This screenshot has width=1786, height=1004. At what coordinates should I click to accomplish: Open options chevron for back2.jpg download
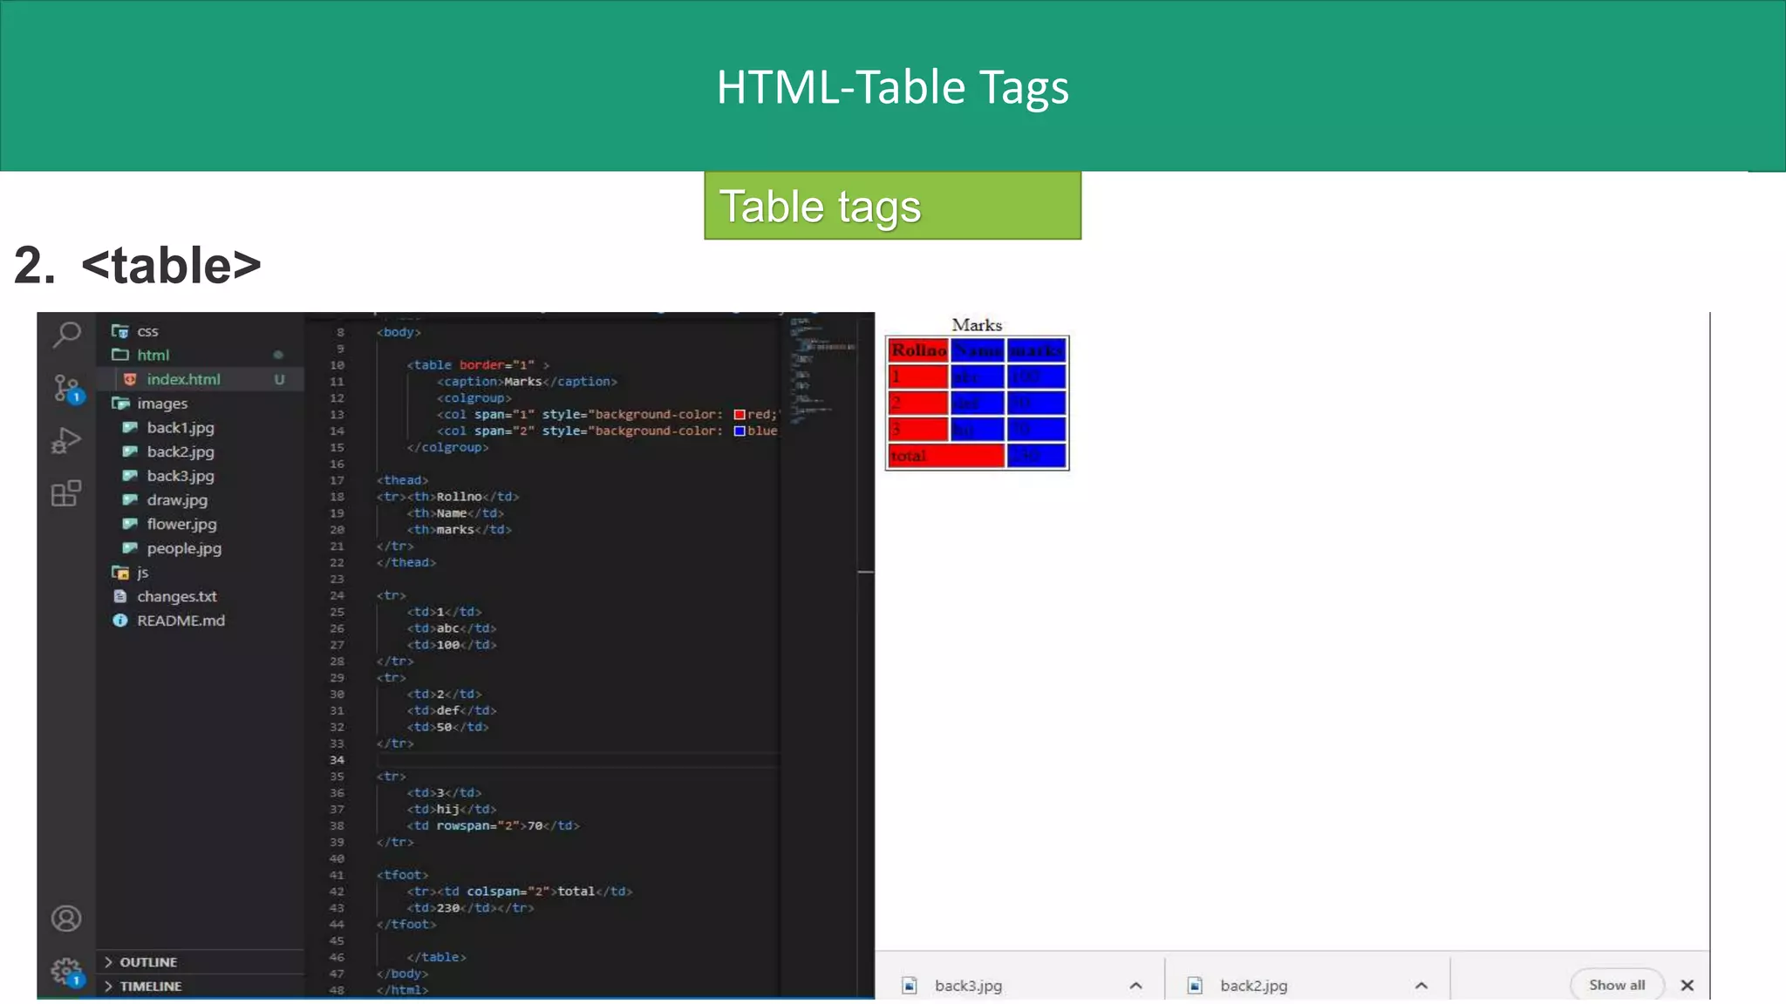tap(1421, 986)
